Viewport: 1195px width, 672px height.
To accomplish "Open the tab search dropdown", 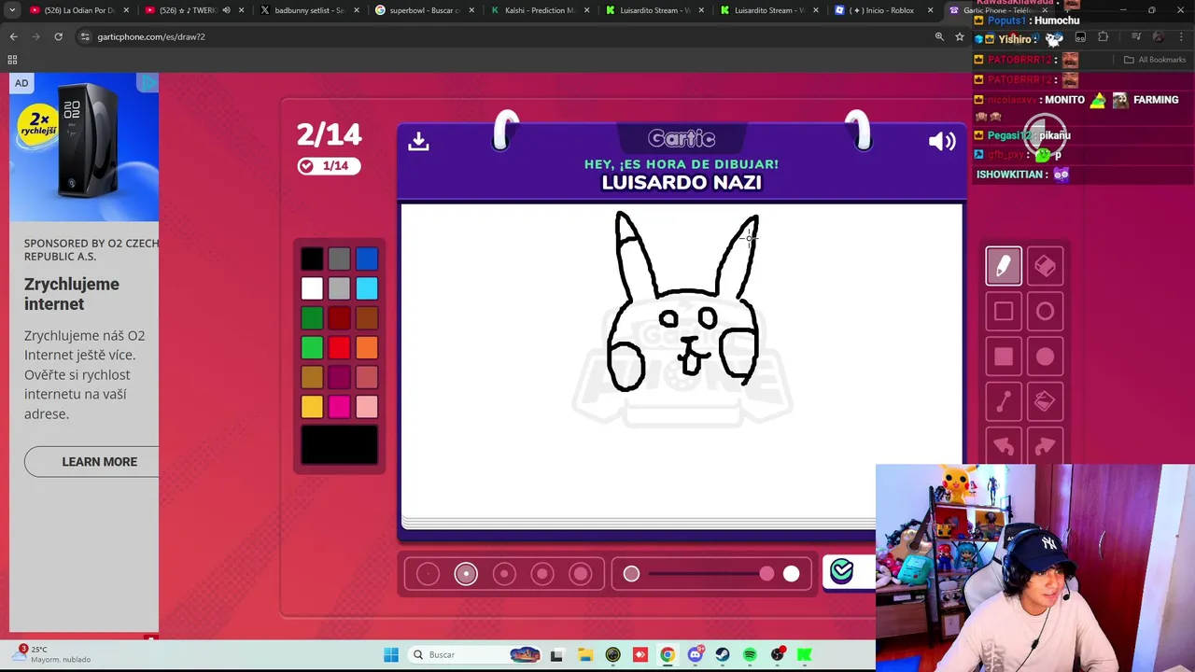I will point(12,10).
